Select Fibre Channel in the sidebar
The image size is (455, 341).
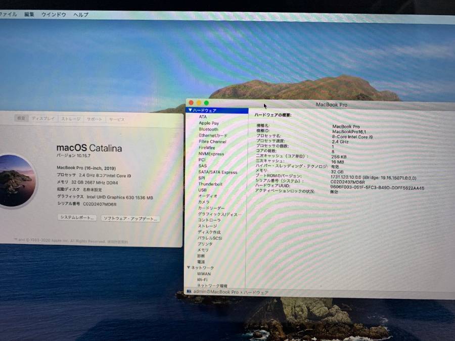pos(212,141)
